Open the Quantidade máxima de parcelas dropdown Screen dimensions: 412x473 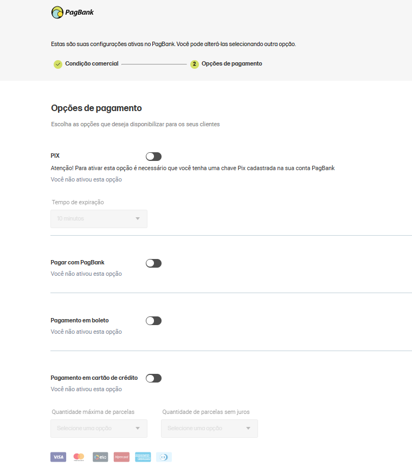coord(99,429)
